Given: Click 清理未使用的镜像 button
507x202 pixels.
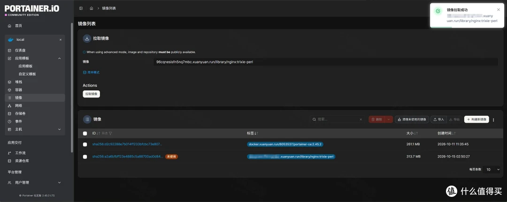Looking at the screenshot, I should coord(412,120).
